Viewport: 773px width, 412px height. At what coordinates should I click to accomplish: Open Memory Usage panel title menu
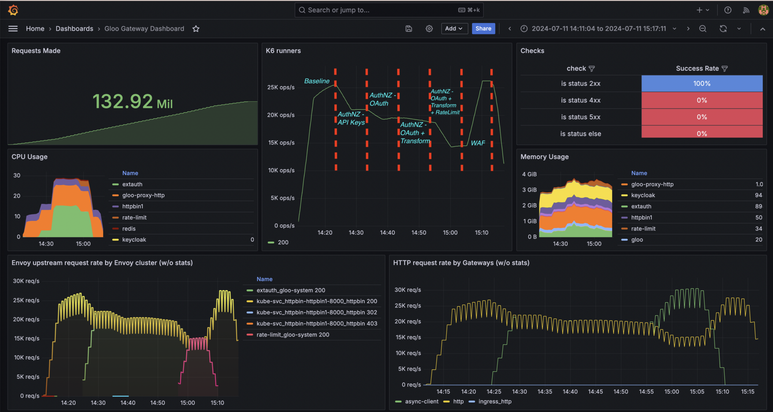544,157
